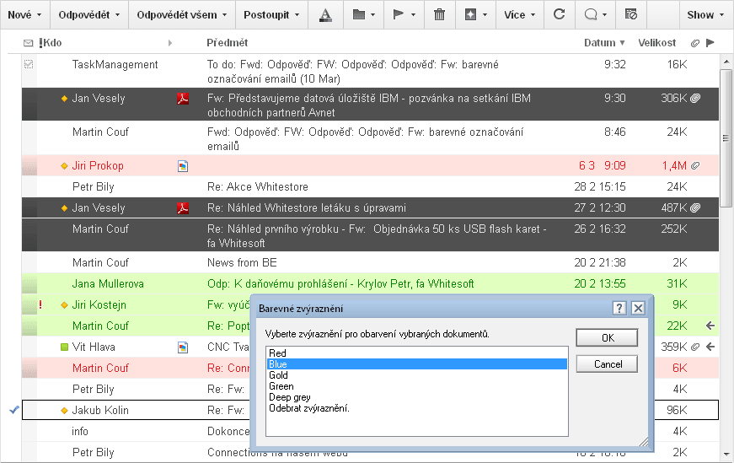
Task: Click the calendar clock icon in toolbar
Action: [631, 14]
